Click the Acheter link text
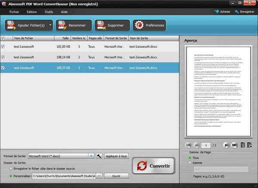The height and width of the screenshot is (188, 258). (225, 12)
